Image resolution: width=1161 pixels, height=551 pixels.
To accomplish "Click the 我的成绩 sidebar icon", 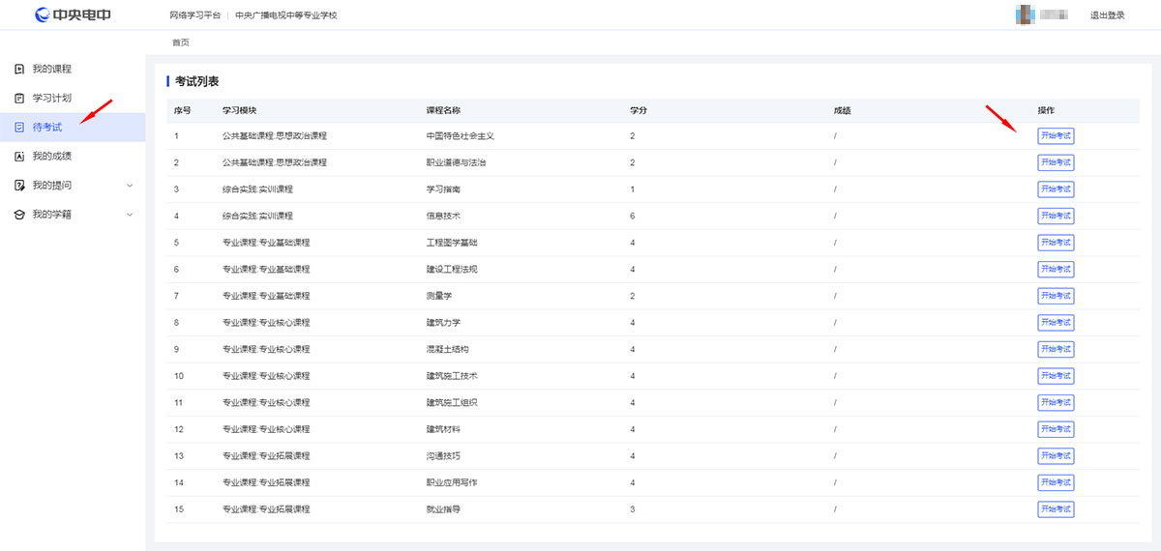I will (19, 156).
